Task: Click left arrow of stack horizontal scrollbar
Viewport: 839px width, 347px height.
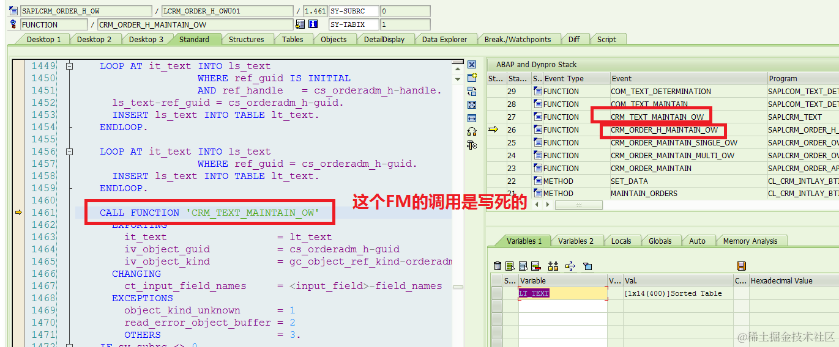Action: 538,205
